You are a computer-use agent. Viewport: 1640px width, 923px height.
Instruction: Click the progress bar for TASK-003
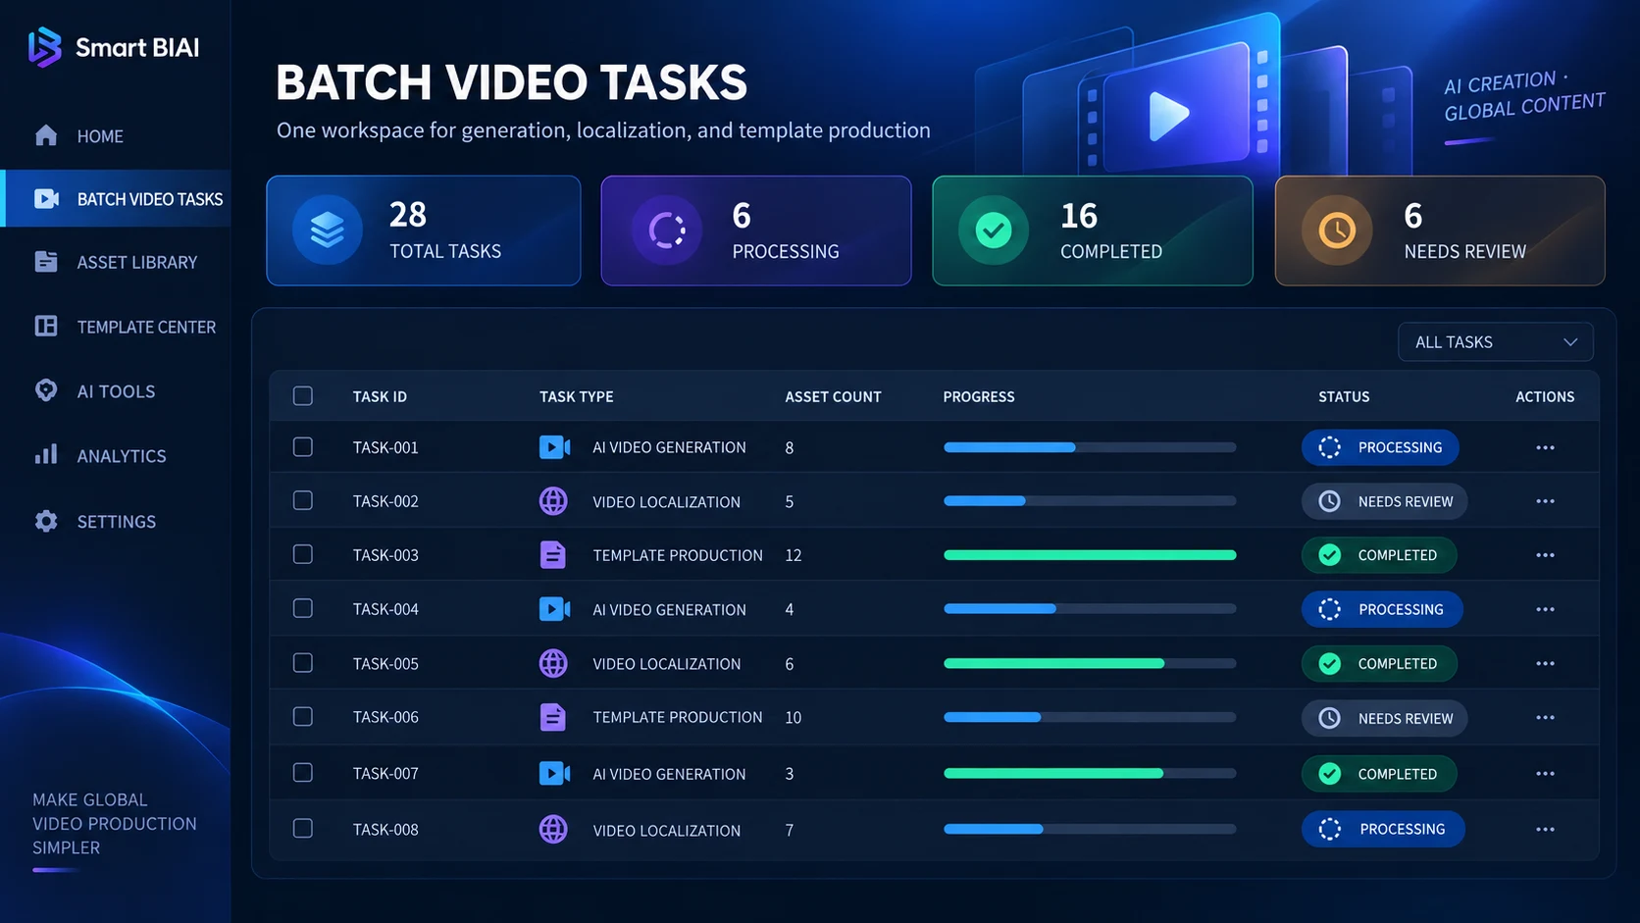1090,555
